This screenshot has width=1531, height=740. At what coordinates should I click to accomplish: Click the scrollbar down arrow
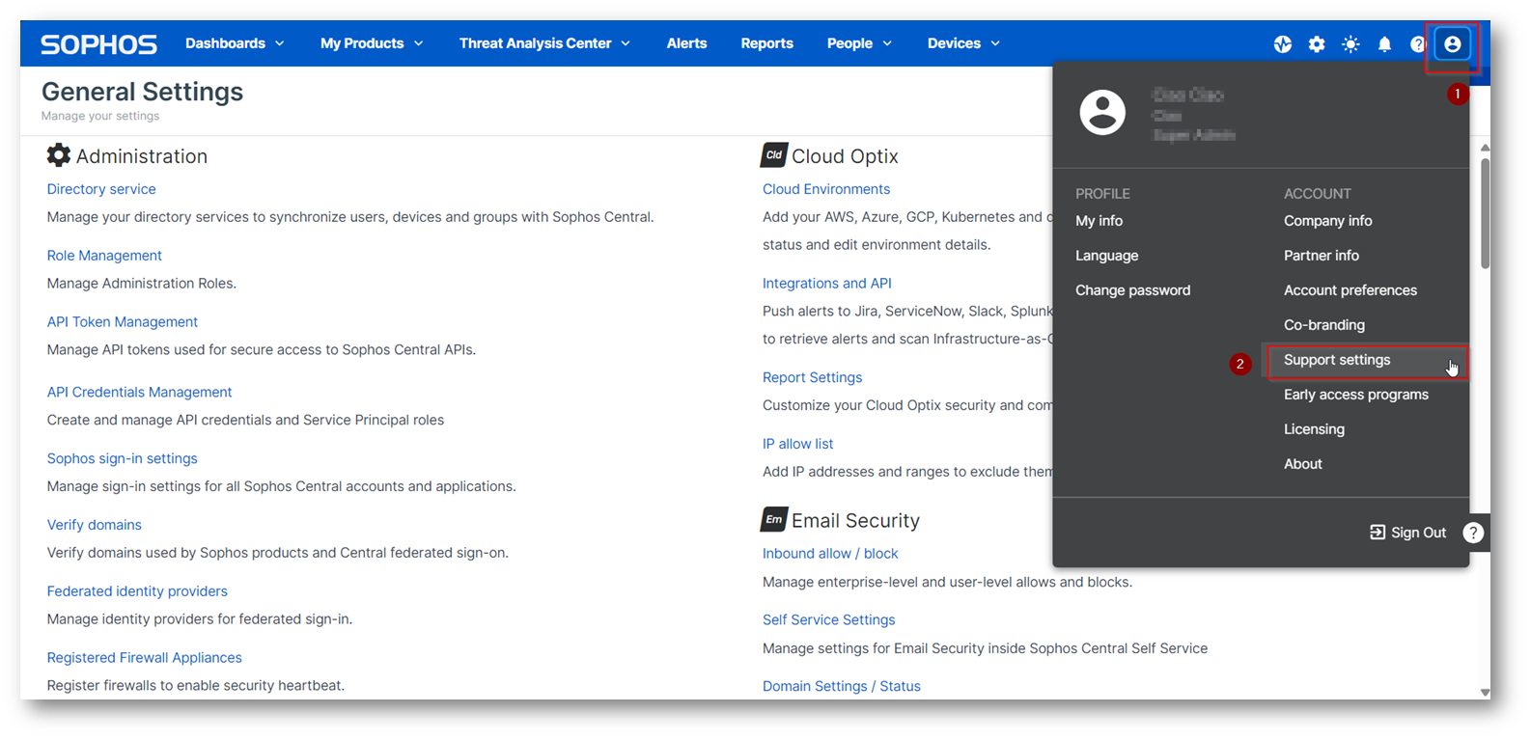point(1485,692)
